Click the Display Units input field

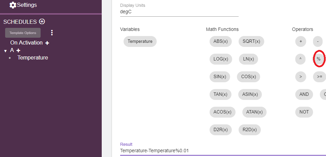pyautogui.click(x=179, y=12)
